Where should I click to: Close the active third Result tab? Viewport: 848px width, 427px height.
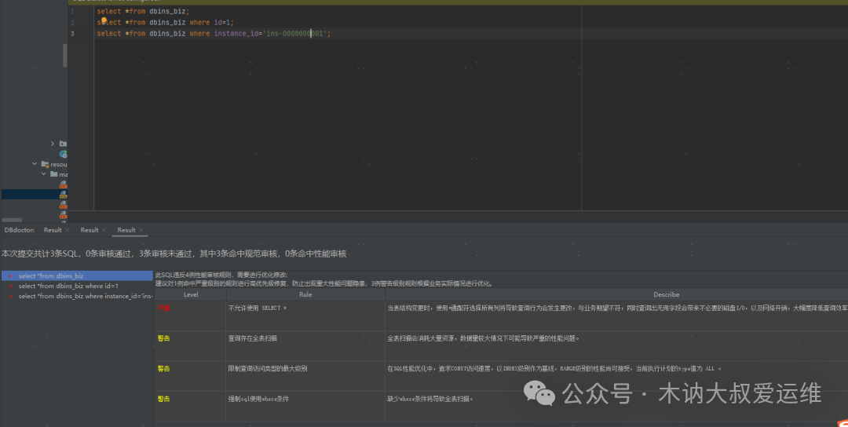[x=141, y=230]
